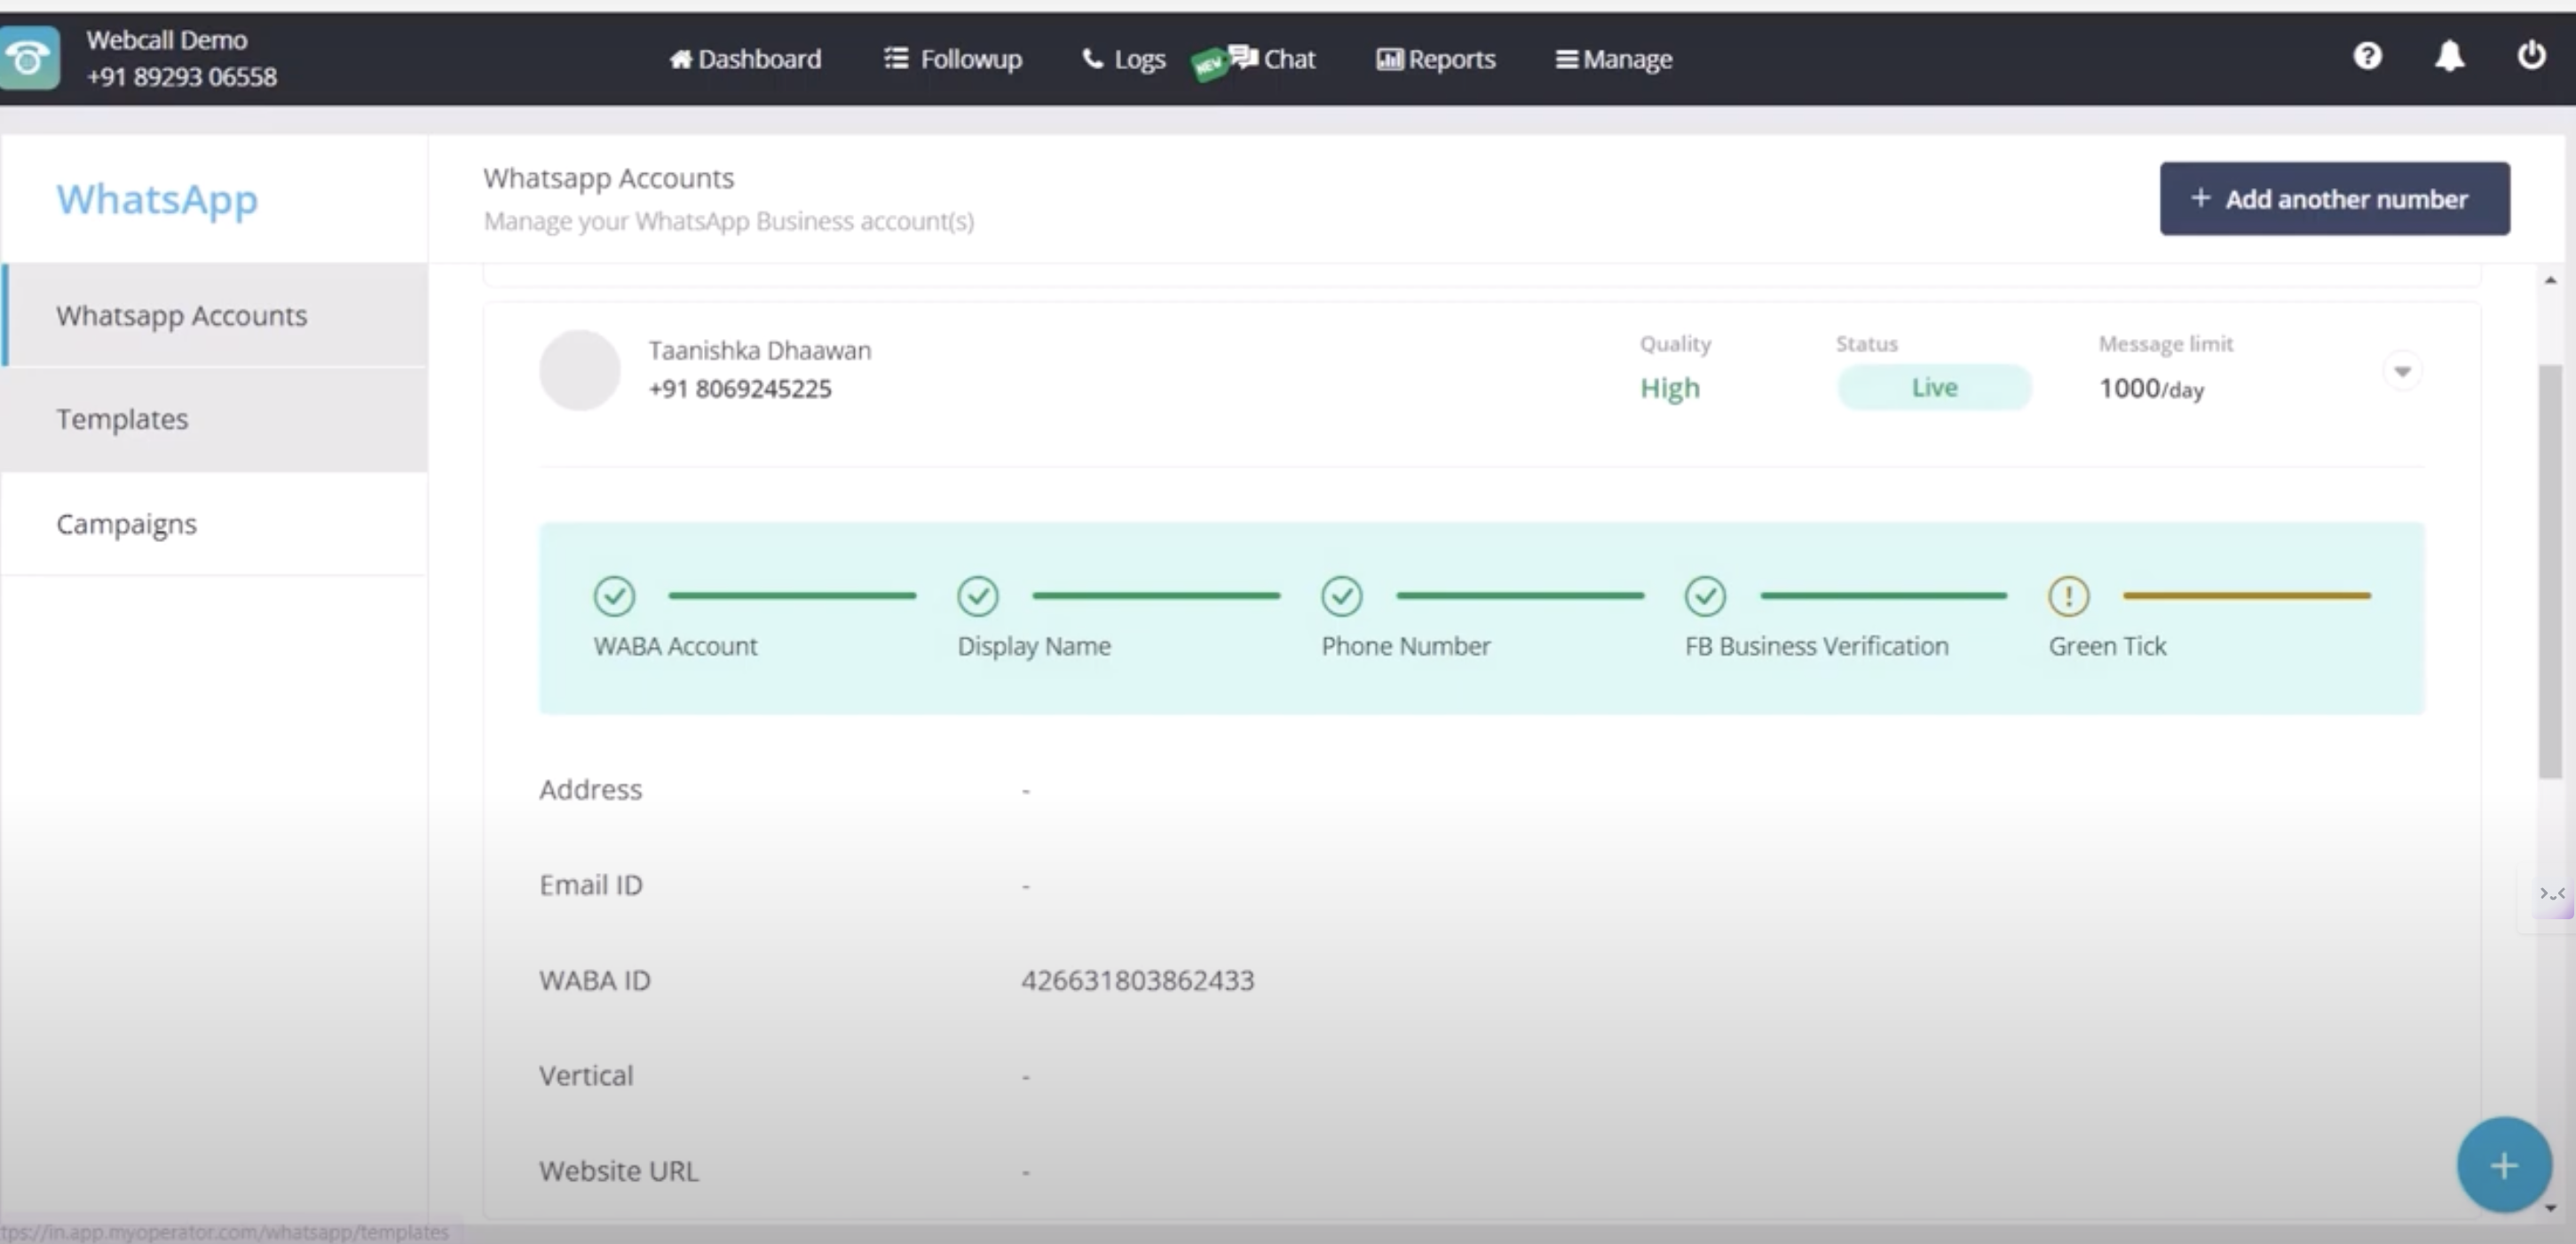This screenshot has height=1244, width=2576.
Task: Open the Templates section in sidebar
Action: point(122,420)
